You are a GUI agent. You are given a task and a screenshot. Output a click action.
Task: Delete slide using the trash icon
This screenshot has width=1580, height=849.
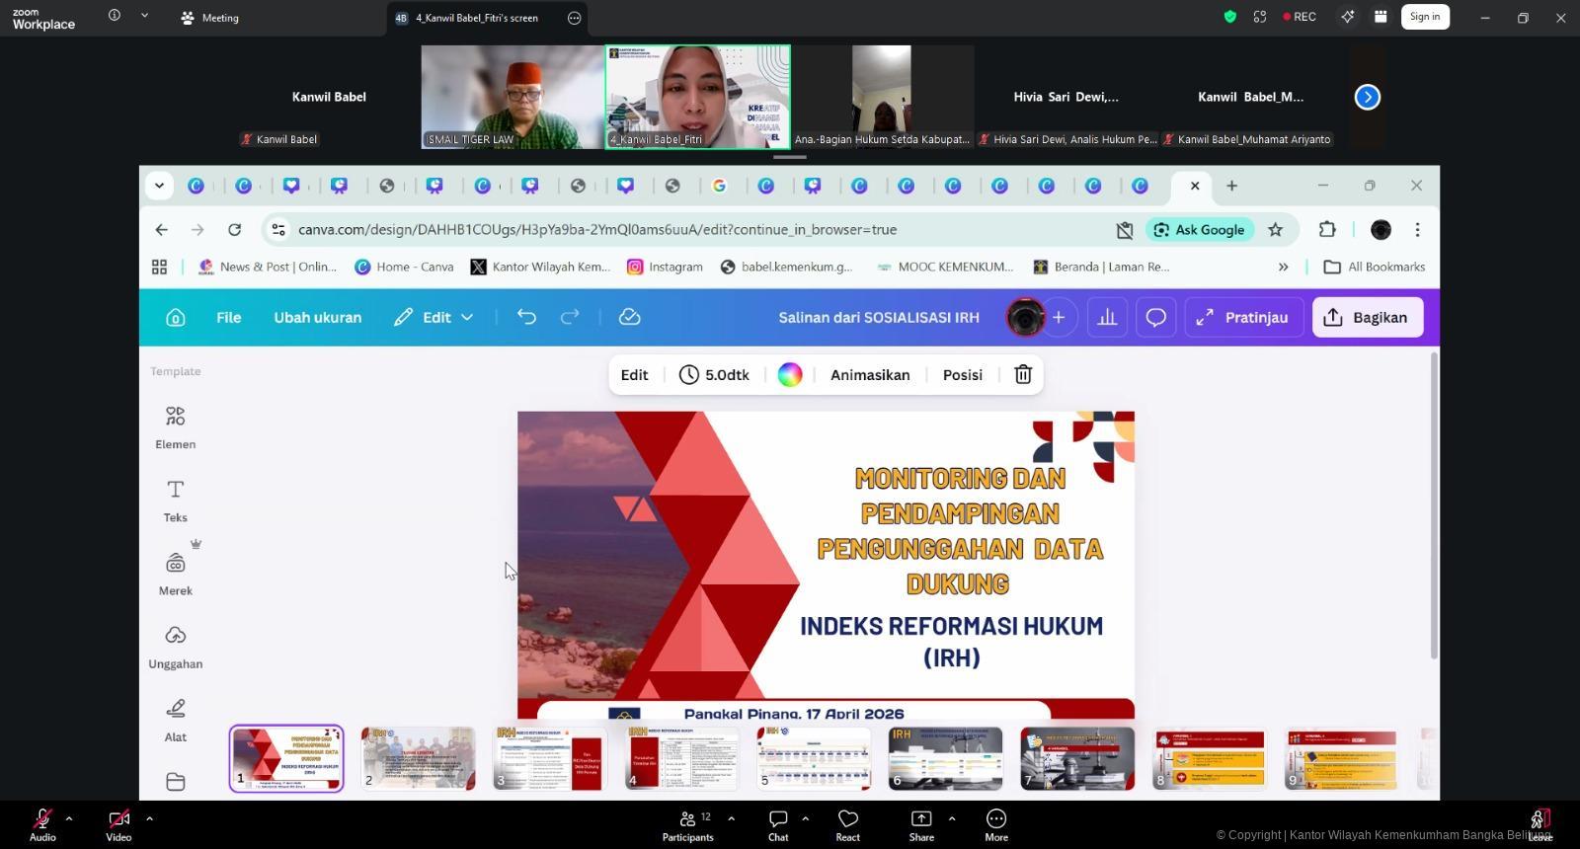tap(1023, 374)
